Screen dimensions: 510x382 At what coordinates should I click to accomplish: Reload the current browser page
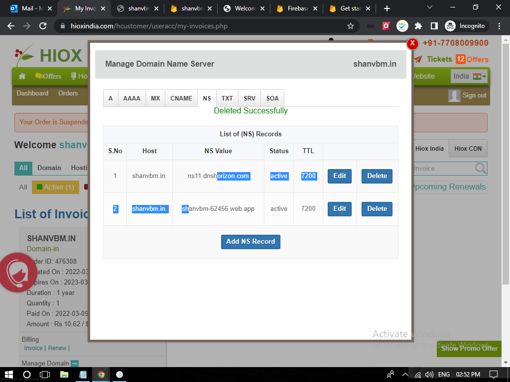pyautogui.click(x=43, y=26)
